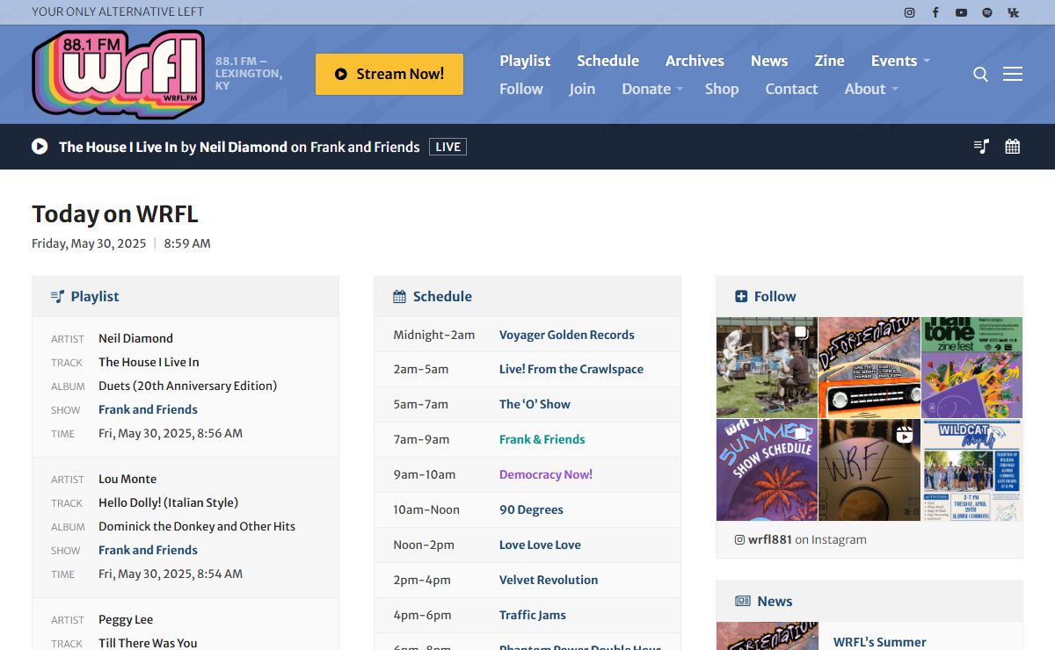Open Traffic Jams show link
1055x650 pixels.
point(533,615)
